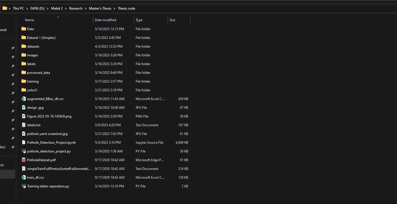Viewport: 397px width, 204px height.
Task: Click the Python icon for pothole_detection_project.py
Action: pyautogui.click(x=23, y=151)
